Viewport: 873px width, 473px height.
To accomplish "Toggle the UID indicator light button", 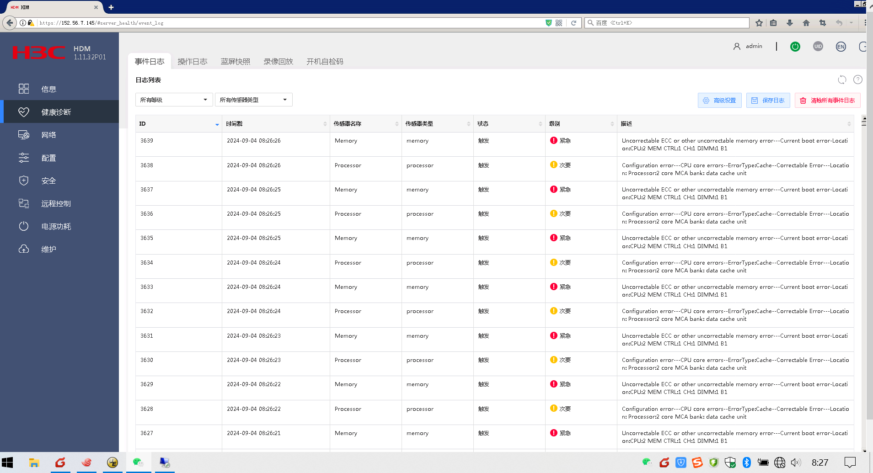I will coord(818,47).
